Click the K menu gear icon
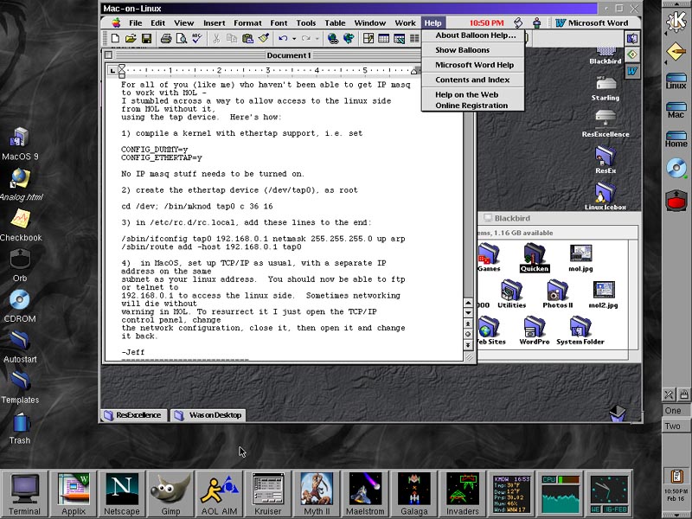Image resolution: width=692 pixels, height=519 pixels. click(x=676, y=21)
